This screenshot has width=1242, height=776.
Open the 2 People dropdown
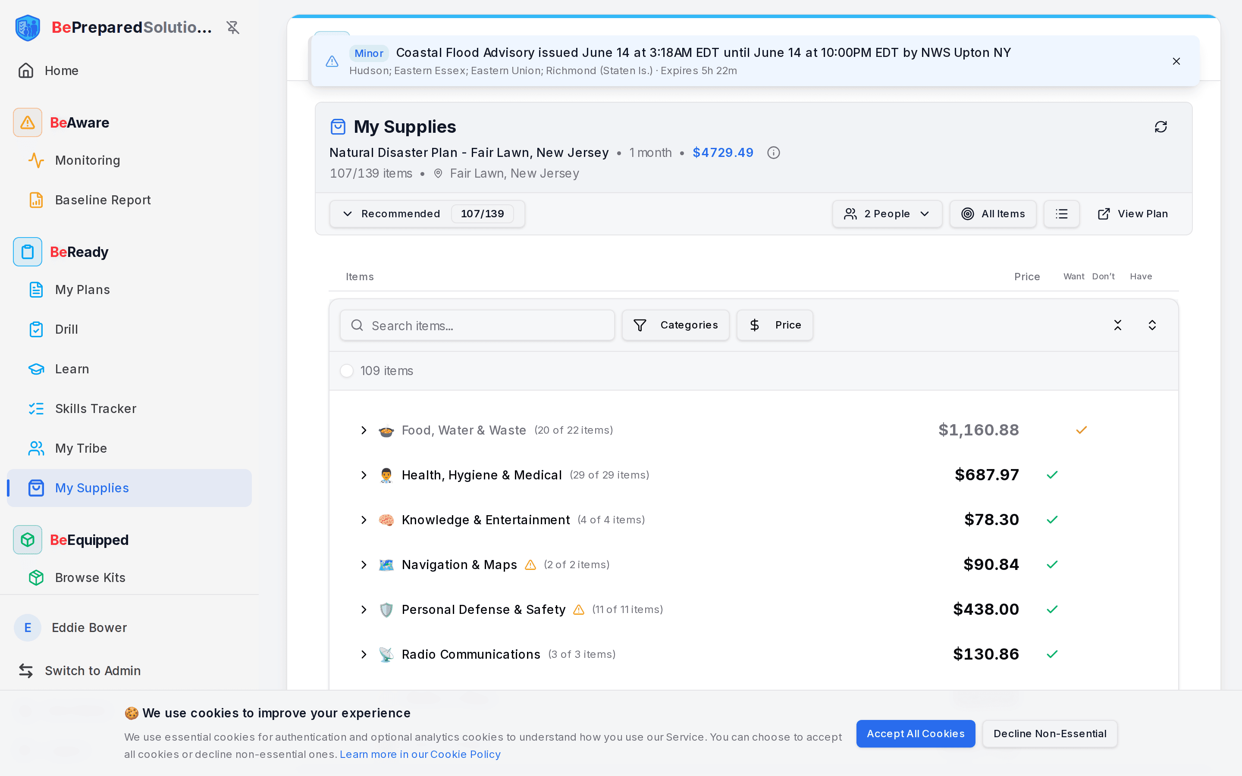[887, 214]
